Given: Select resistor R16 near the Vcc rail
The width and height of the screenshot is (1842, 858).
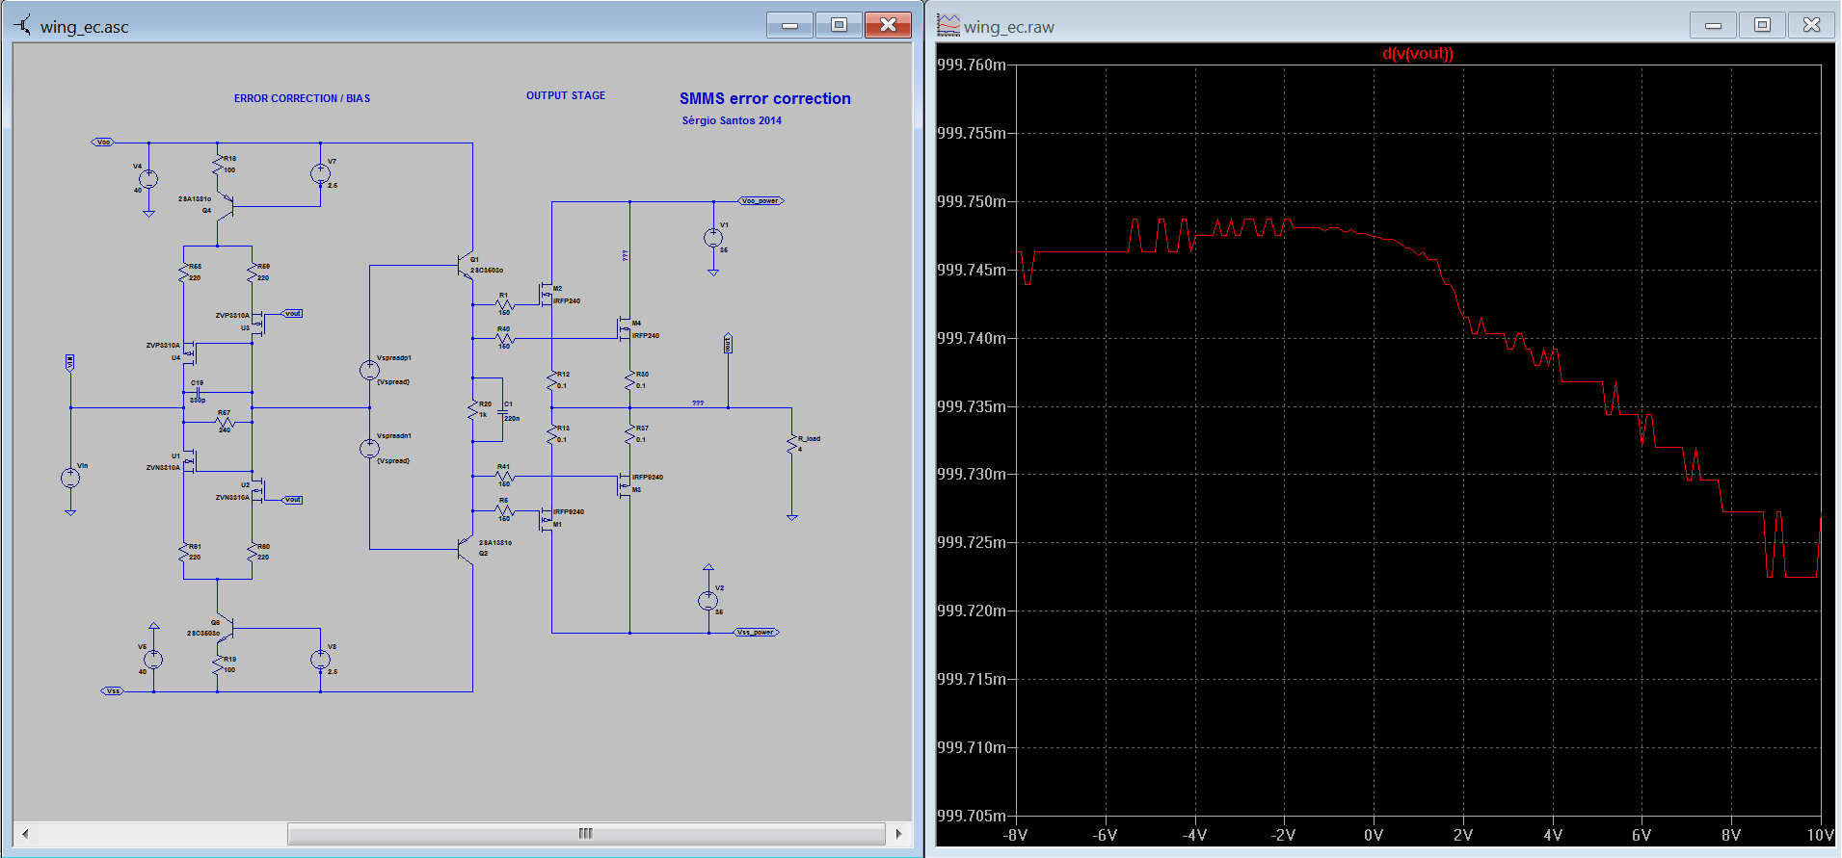Looking at the screenshot, I should (218, 164).
